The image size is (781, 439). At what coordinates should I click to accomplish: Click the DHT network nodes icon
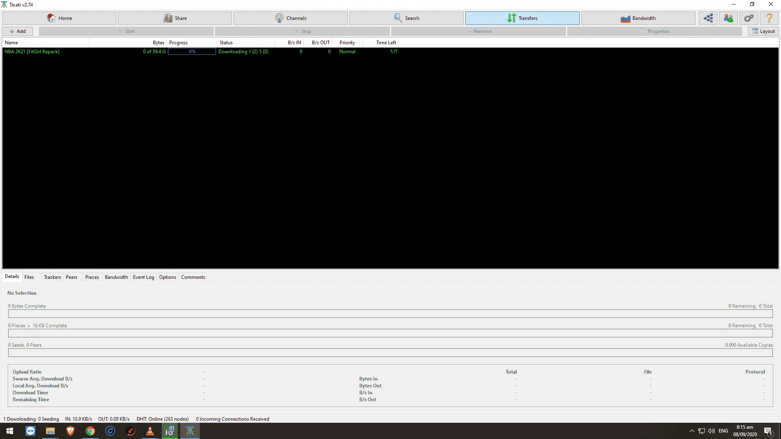coord(708,18)
